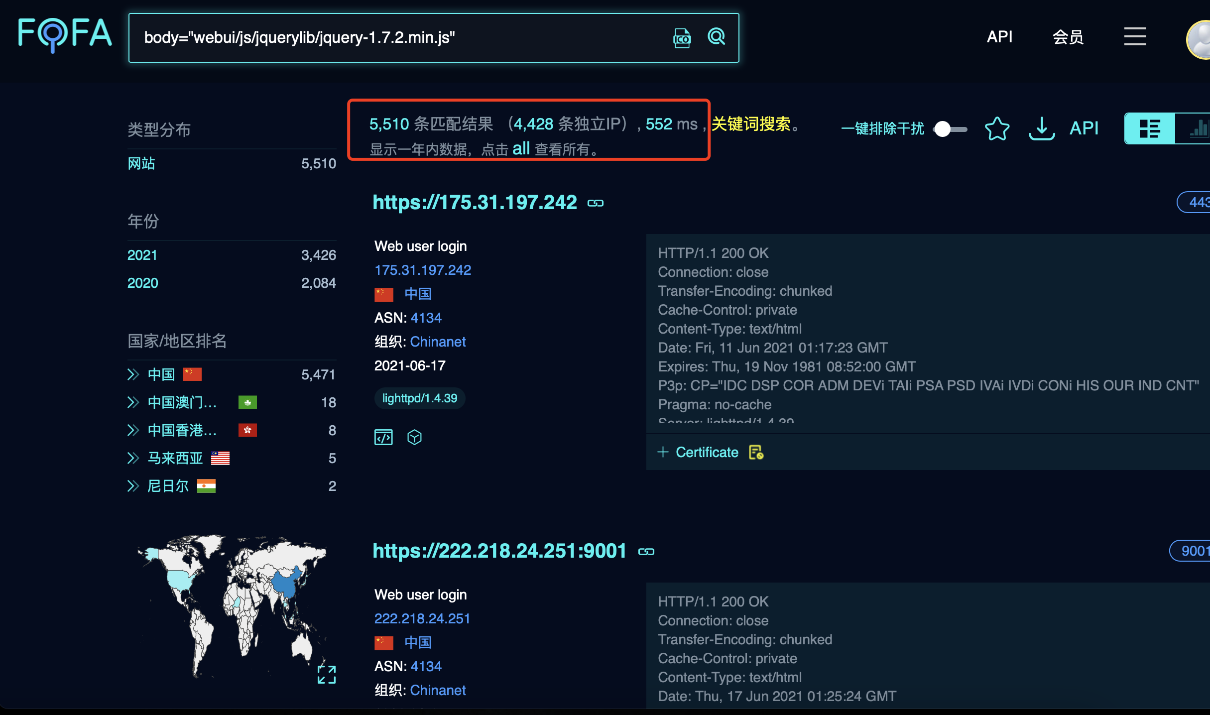Click the 关键词搜索 highlighted text
The width and height of the screenshot is (1210, 715).
pyautogui.click(x=751, y=124)
